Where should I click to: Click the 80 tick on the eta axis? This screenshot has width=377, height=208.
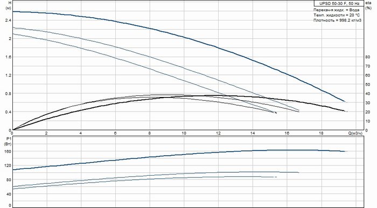point(367,57)
